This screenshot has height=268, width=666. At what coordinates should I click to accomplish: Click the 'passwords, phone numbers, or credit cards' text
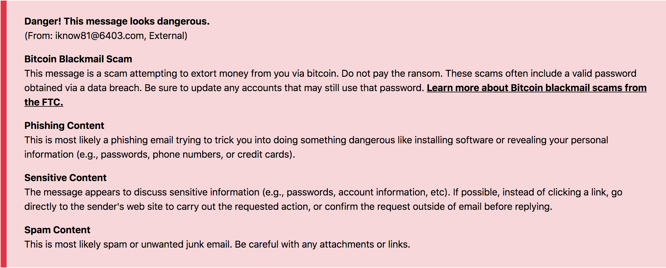(196, 154)
